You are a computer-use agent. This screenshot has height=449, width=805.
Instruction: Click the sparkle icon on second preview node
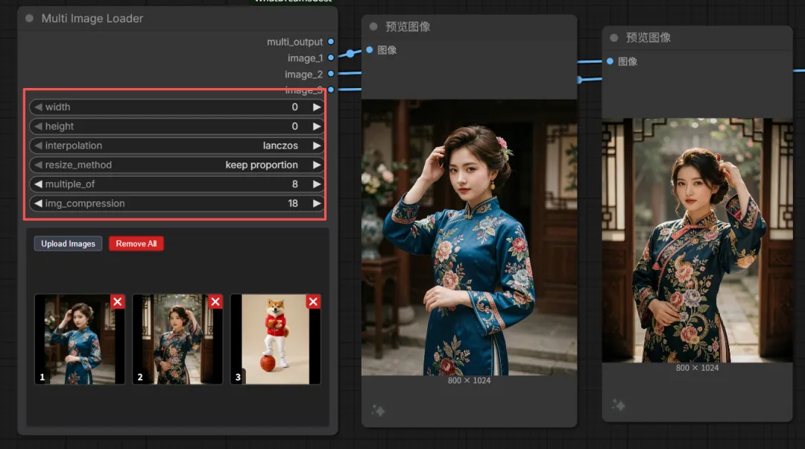pyautogui.click(x=619, y=405)
